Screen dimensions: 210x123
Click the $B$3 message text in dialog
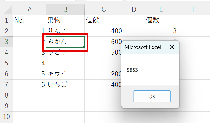[x=132, y=70]
